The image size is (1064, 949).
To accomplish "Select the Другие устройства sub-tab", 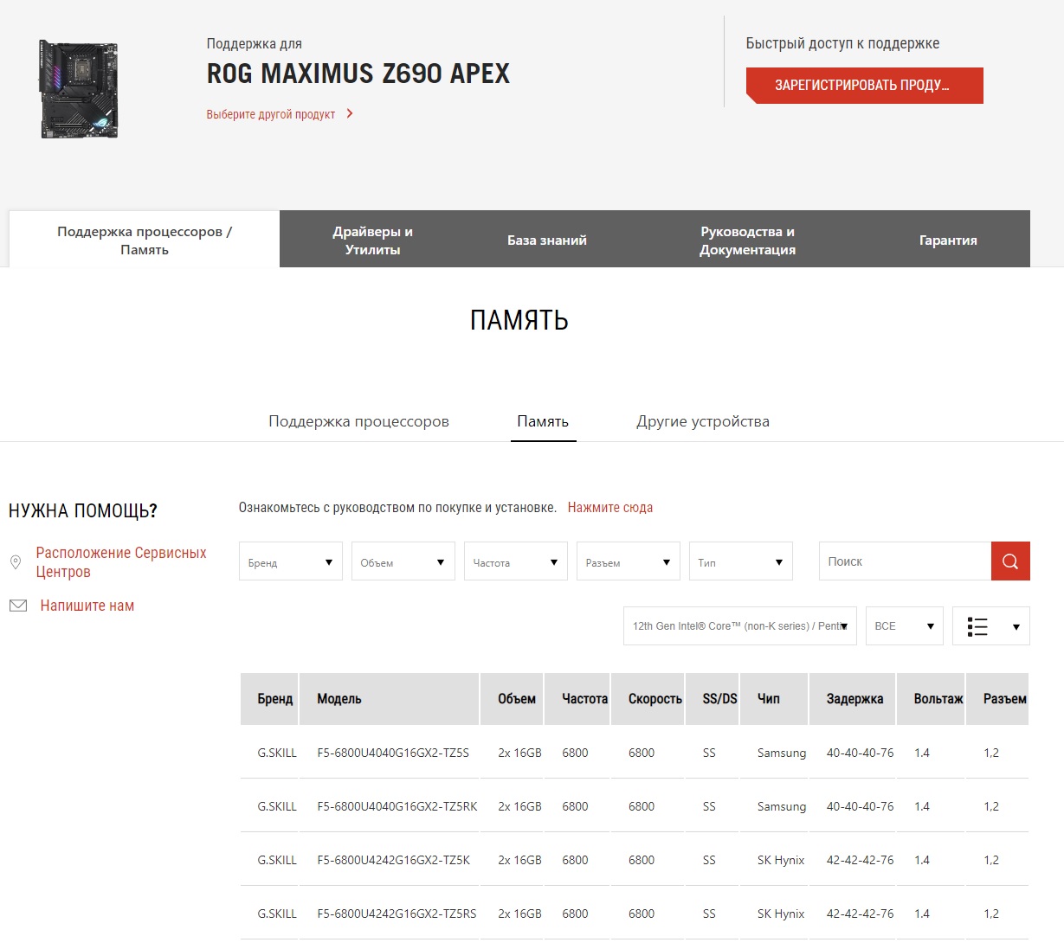I will click(703, 421).
